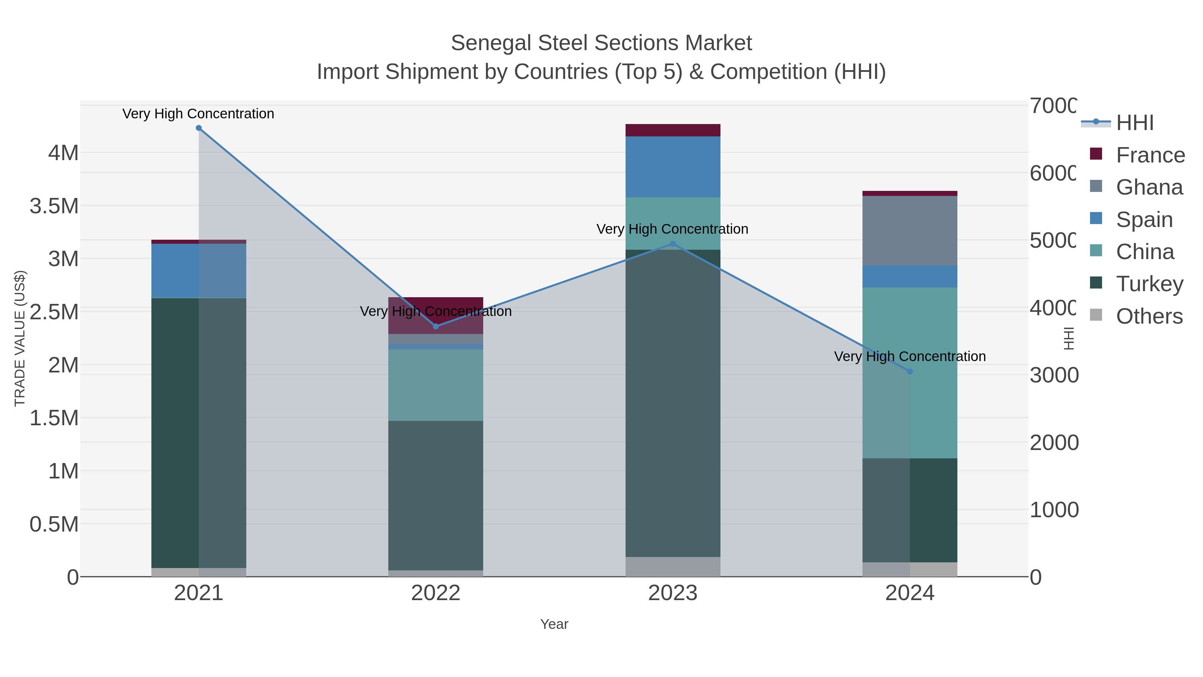1203x677 pixels.
Task: Click the 2024 Others bar segment
Action: pyautogui.click(x=910, y=570)
